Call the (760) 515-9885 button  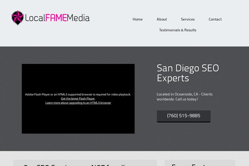click(184, 116)
